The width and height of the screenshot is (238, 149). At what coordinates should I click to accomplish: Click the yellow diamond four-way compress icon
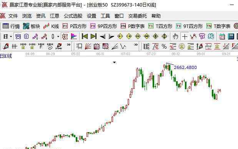click(156, 36)
